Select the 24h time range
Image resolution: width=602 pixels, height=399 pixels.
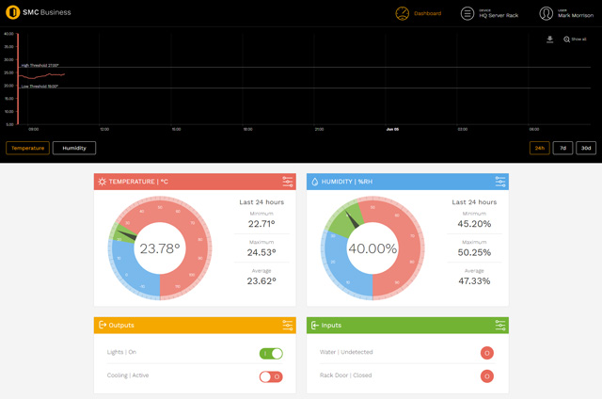pyautogui.click(x=539, y=148)
